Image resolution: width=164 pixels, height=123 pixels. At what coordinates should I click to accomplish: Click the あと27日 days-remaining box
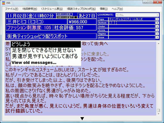(87, 16)
